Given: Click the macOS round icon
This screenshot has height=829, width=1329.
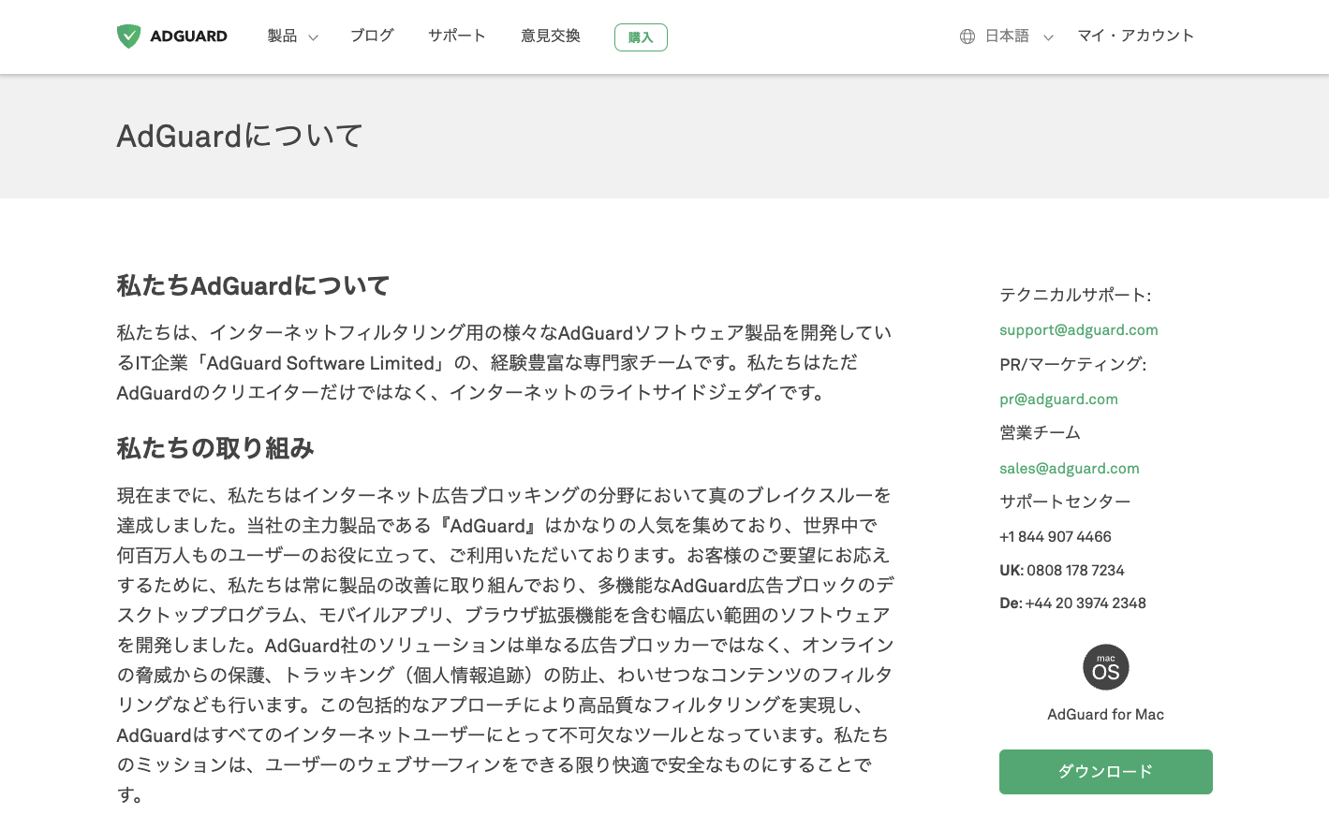Looking at the screenshot, I should (x=1106, y=667).
